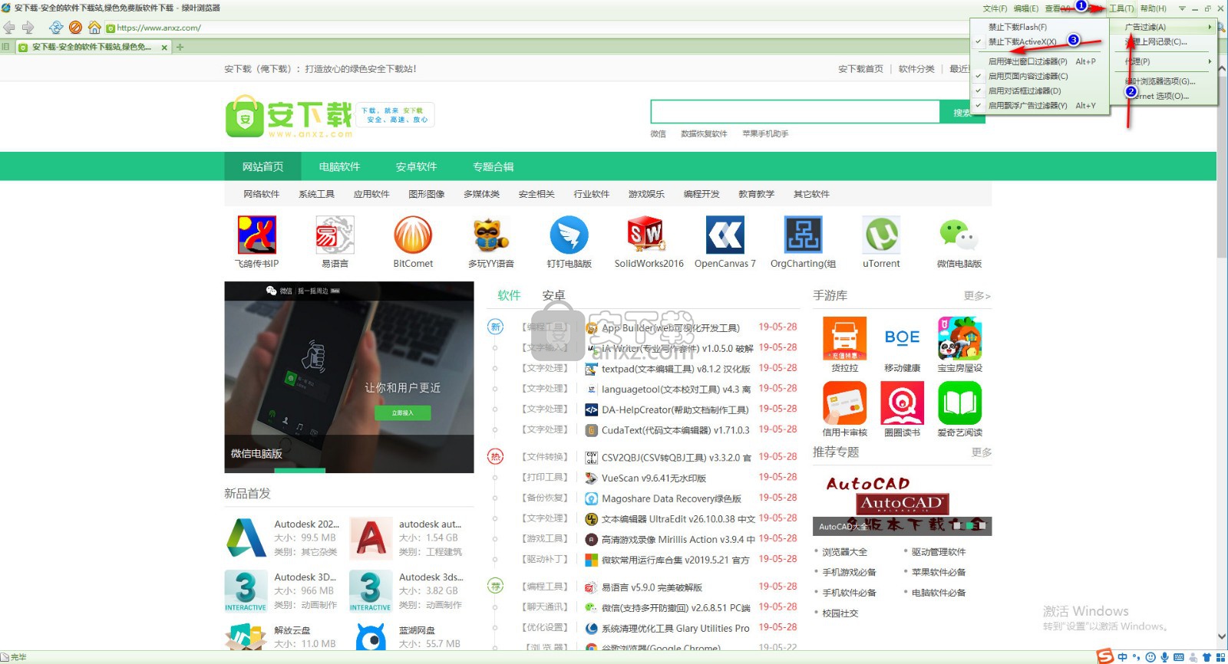Click the 网络软件 category link
This screenshot has width=1228, height=664.
262,194
